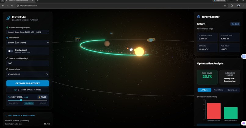Switch to the ΔV Burn tab

(x=204, y=90)
